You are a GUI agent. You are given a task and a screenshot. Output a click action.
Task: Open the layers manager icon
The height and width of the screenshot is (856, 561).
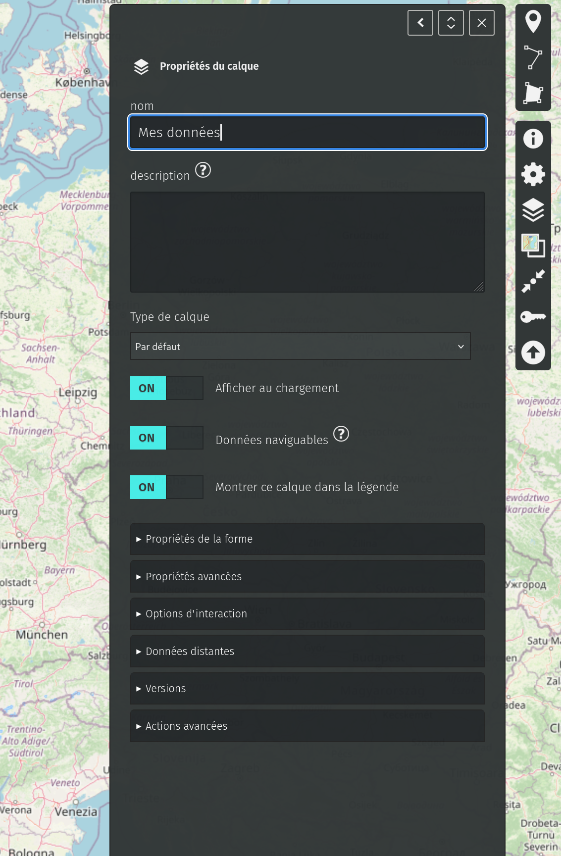533,210
